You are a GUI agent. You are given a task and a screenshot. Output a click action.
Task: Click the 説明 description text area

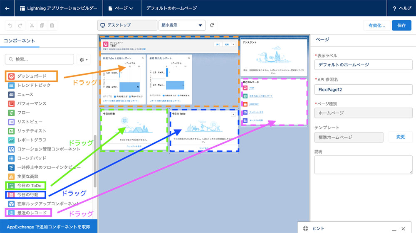pyautogui.click(x=363, y=165)
